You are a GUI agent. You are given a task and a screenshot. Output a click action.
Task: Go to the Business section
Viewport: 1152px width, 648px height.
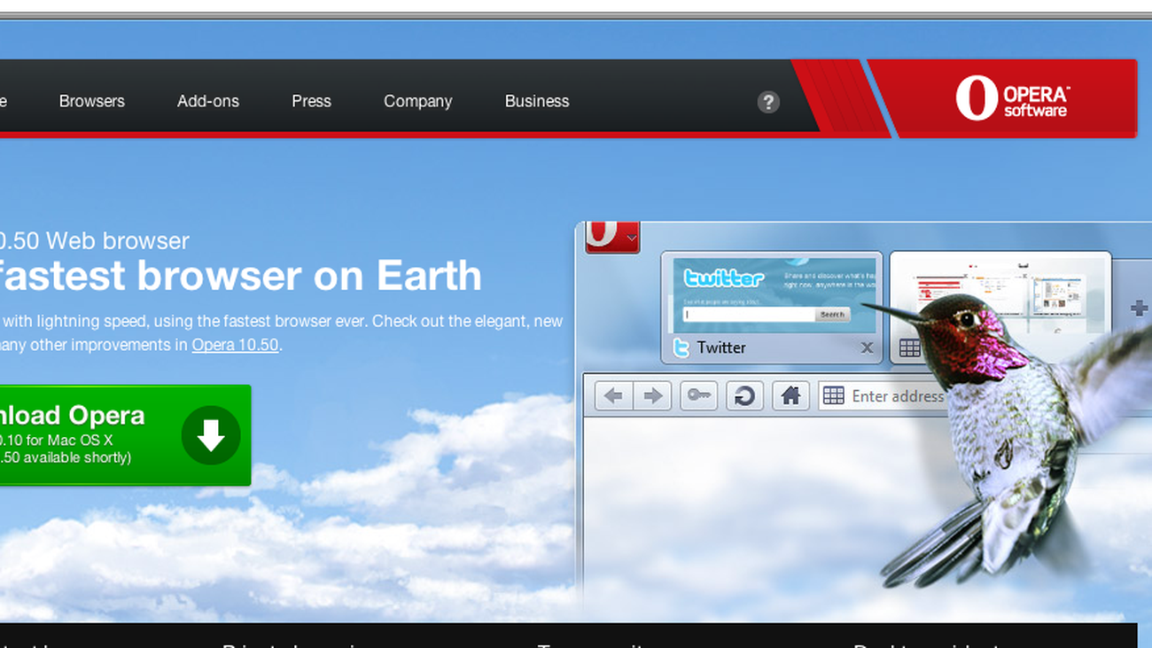point(537,101)
